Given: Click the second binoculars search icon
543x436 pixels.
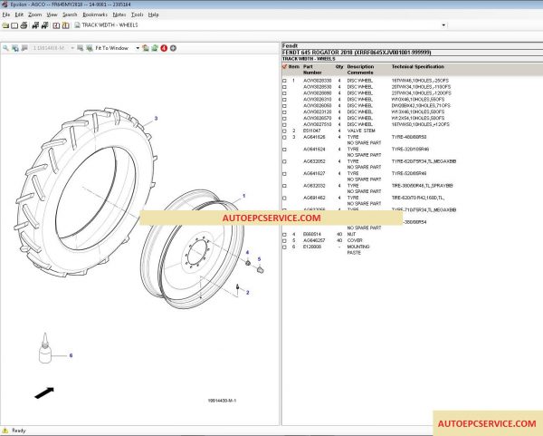Looking at the screenshot, I should (x=44, y=25).
